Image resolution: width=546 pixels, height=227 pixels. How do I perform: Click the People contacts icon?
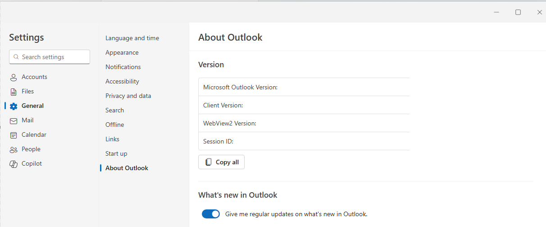tap(14, 149)
